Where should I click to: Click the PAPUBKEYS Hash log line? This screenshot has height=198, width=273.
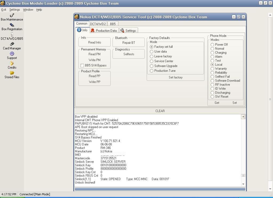coord(127,124)
